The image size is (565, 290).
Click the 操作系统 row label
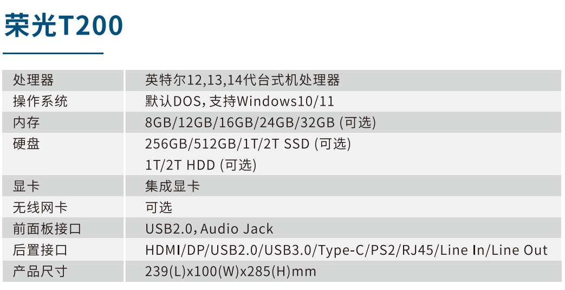pyautogui.click(x=40, y=101)
